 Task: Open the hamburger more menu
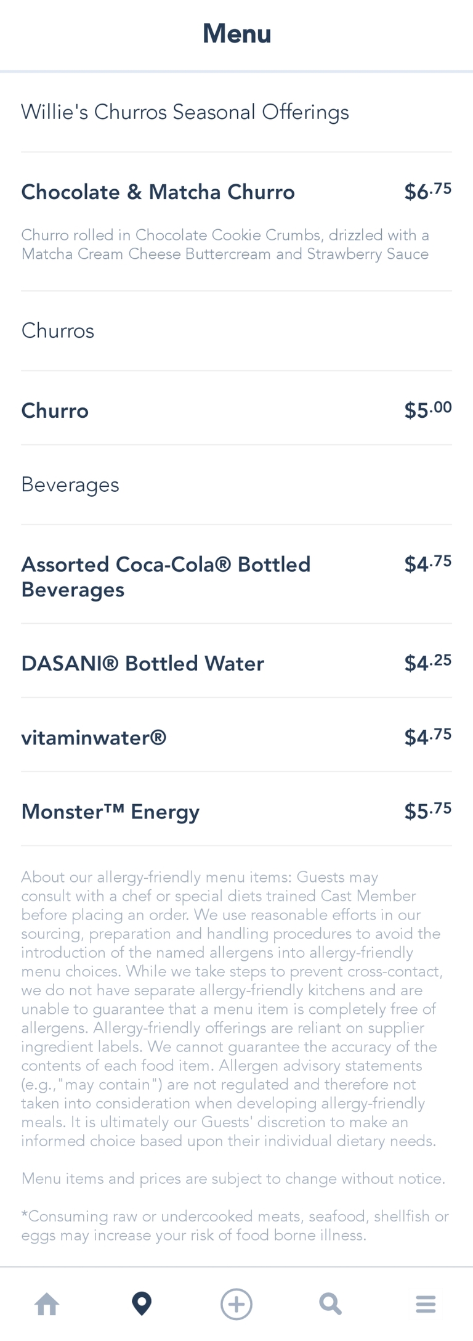[x=426, y=1303]
